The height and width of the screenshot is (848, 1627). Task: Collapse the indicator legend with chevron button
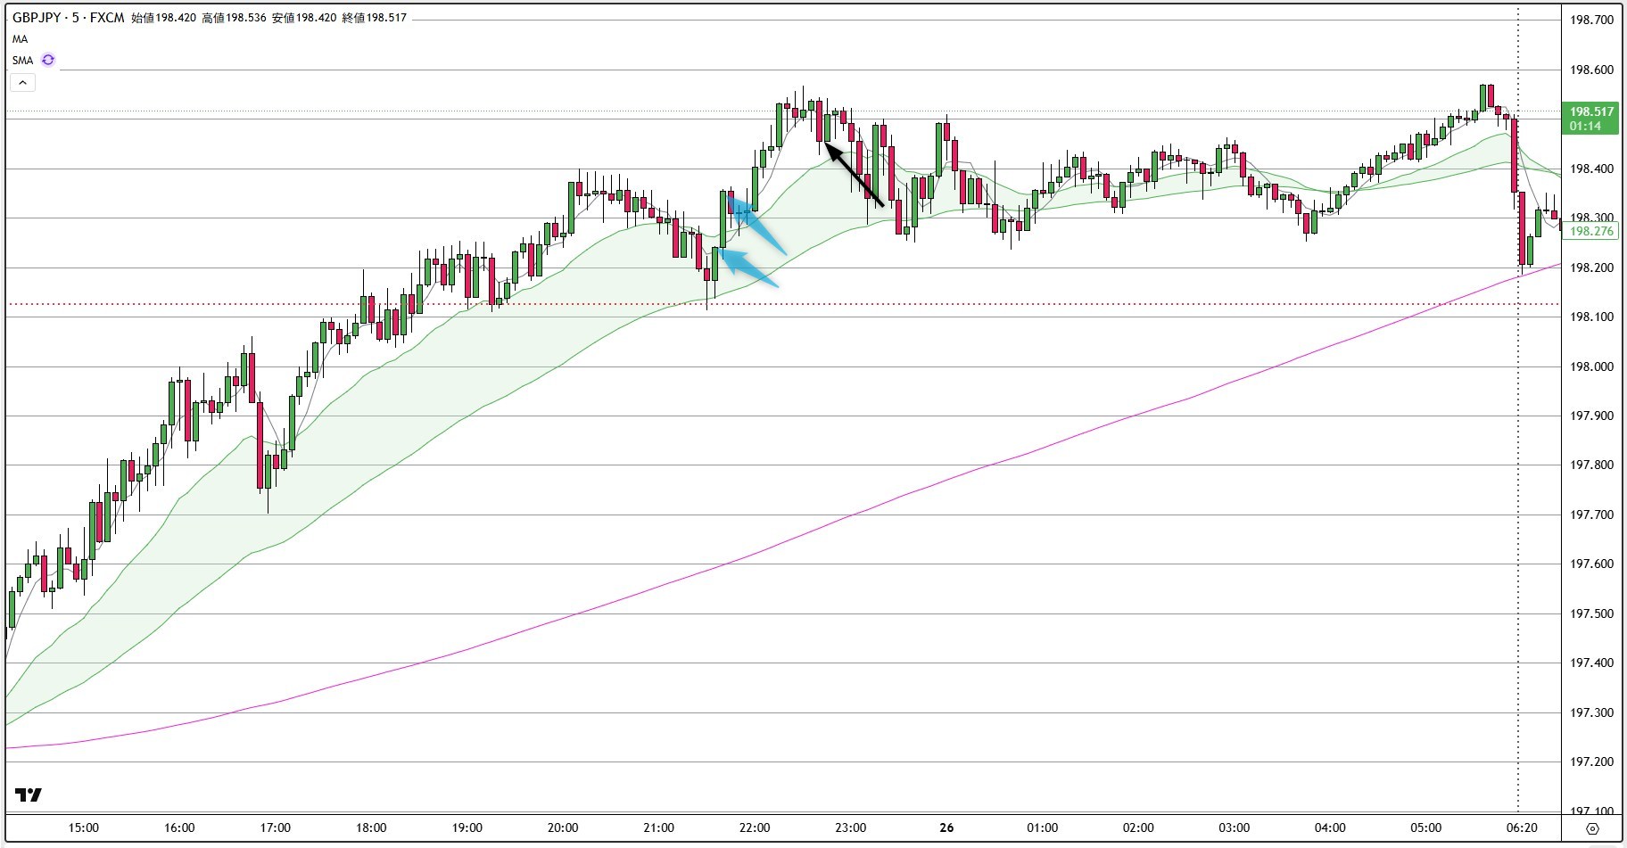point(22,83)
